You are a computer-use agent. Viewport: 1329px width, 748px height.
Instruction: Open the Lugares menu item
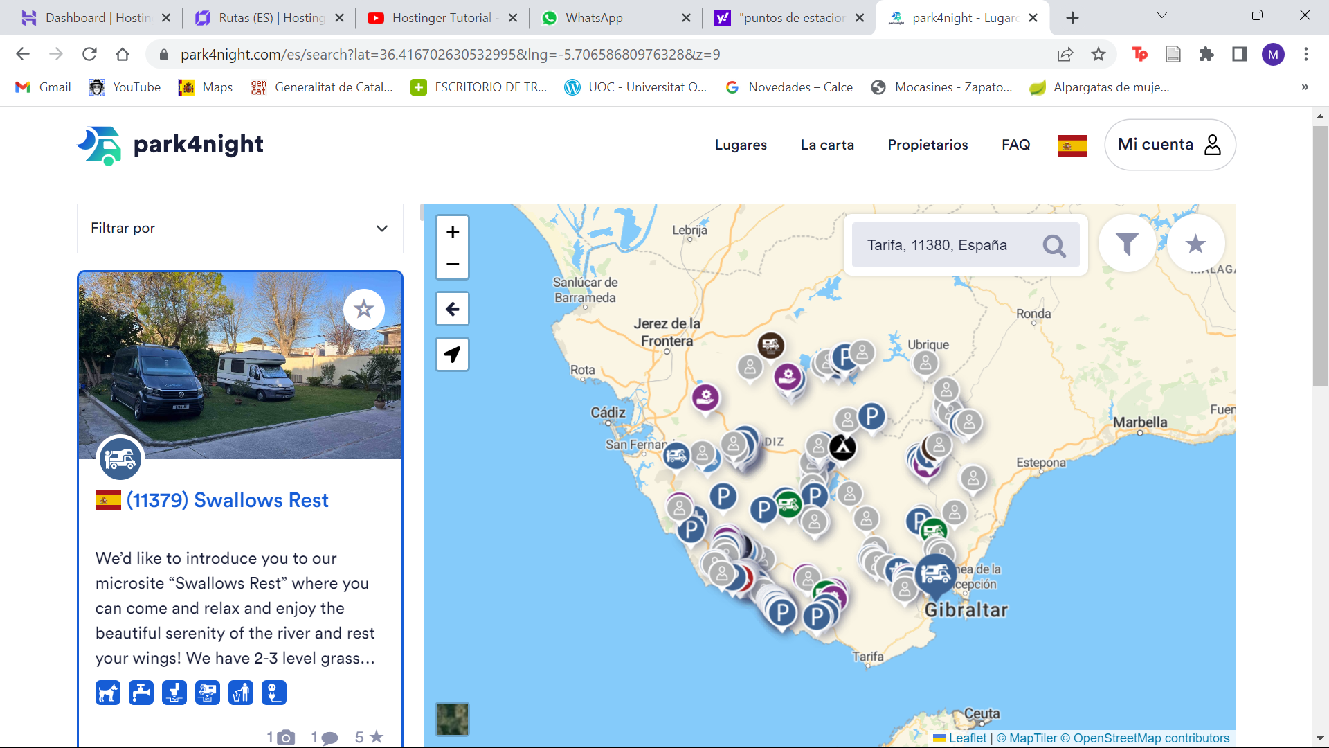click(x=741, y=145)
